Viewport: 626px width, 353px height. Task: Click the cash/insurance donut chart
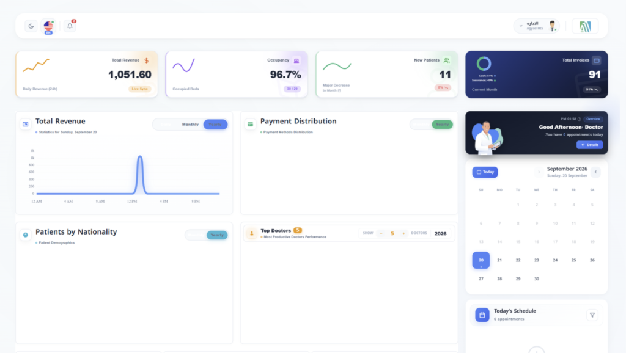point(484,64)
